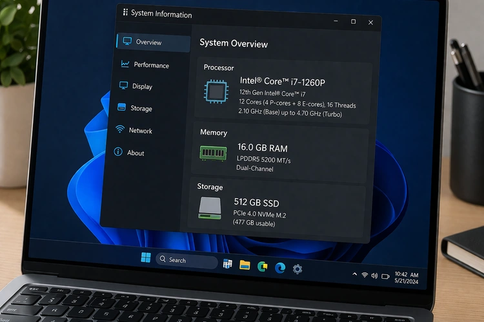Click the '12th Gen Intel Core i7' line
This screenshot has height=322, width=484.
tap(272, 93)
